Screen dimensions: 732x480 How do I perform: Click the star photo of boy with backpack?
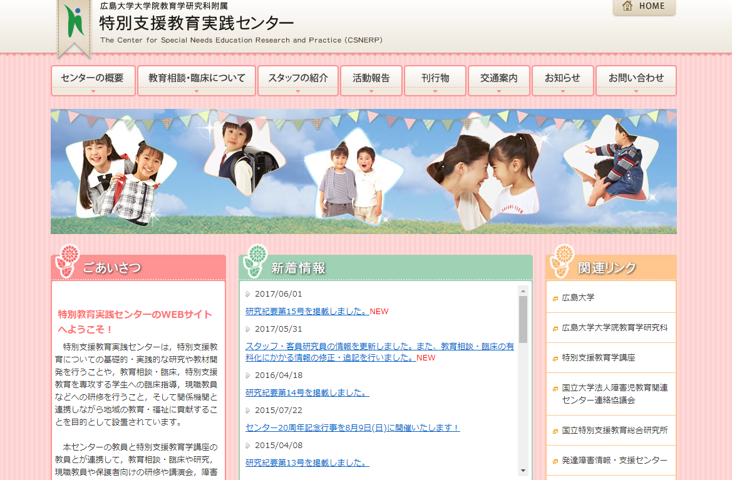[x=244, y=155]
